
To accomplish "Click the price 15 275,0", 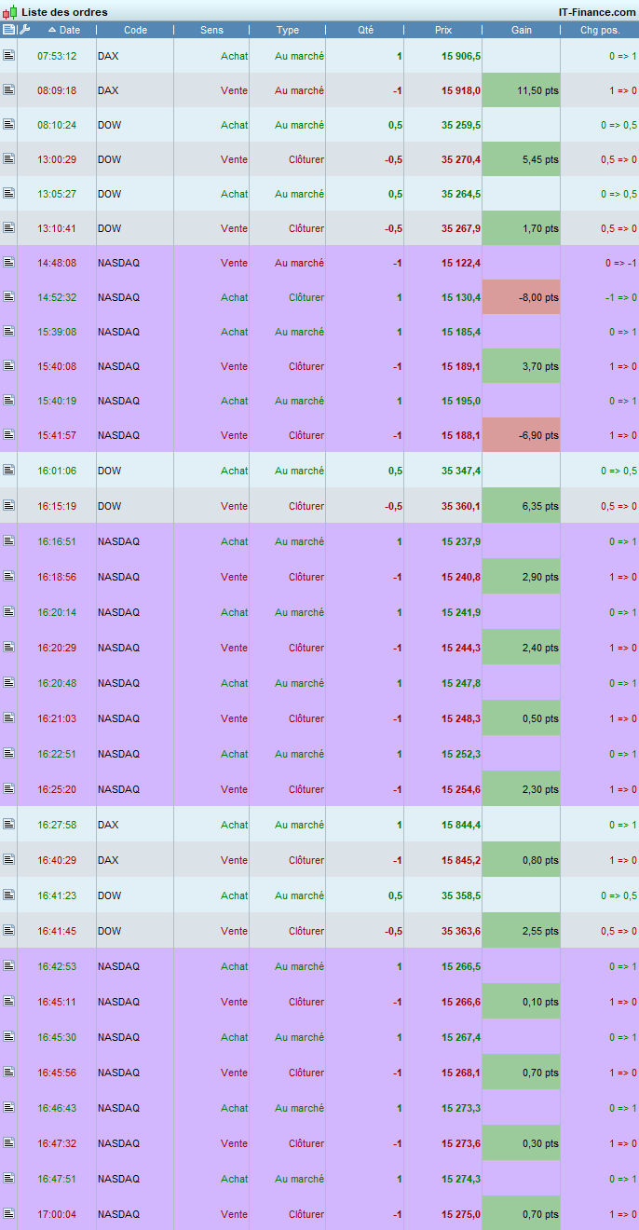I will pyautogui.click(x=461, y=1214).
